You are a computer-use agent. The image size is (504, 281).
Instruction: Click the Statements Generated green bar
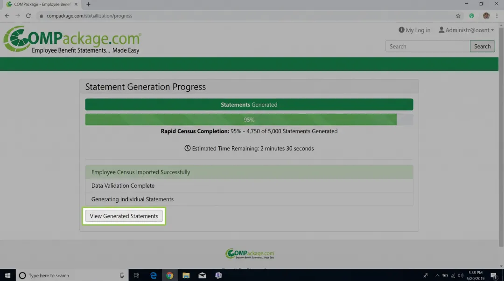(x=249, y=105)
